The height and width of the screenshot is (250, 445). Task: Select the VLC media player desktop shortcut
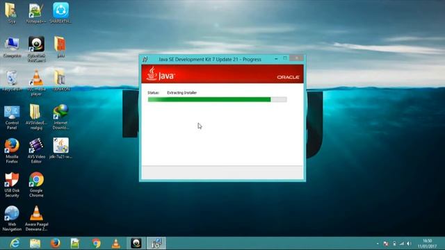pyautogui.click(x=36, y=83)
